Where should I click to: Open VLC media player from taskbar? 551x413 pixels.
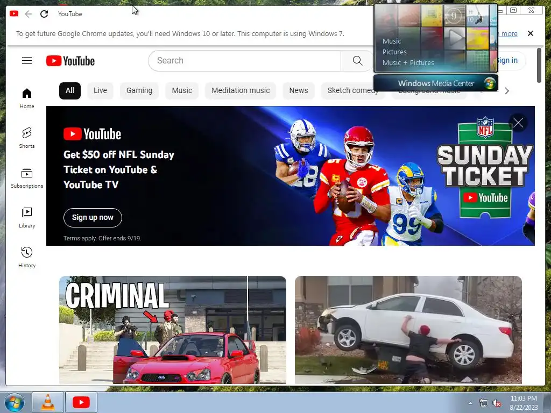pyautogui.click(x=48, y=402)
